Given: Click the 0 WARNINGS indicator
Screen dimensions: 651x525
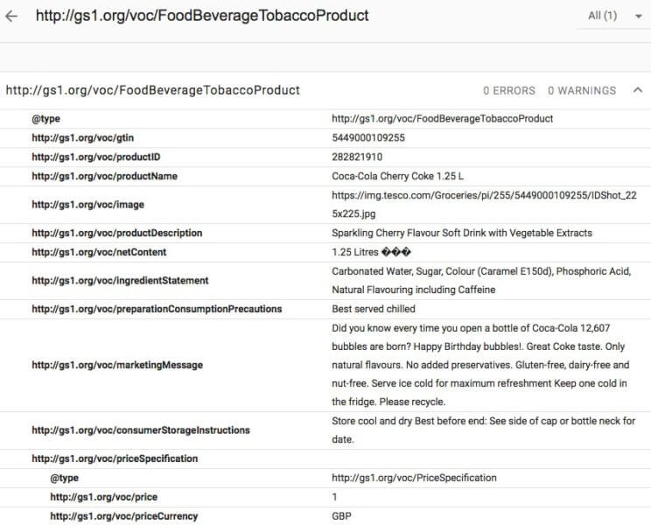Looking at the screenshot, I should click(x=581, y=90).
